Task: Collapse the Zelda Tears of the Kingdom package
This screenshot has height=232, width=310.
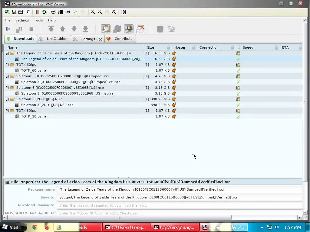Action: pyautogui.click(x=7, y=53)
